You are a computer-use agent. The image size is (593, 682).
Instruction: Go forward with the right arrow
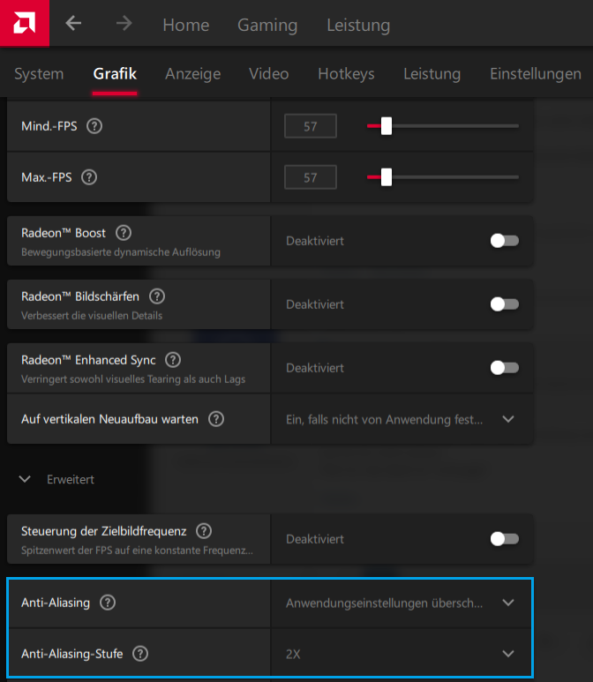click(124, 23)
